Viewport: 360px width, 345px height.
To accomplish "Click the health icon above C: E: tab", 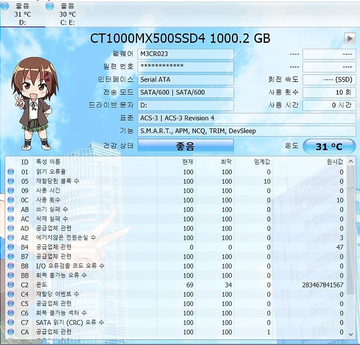I will pyautogui.click(x=49, y=6).
